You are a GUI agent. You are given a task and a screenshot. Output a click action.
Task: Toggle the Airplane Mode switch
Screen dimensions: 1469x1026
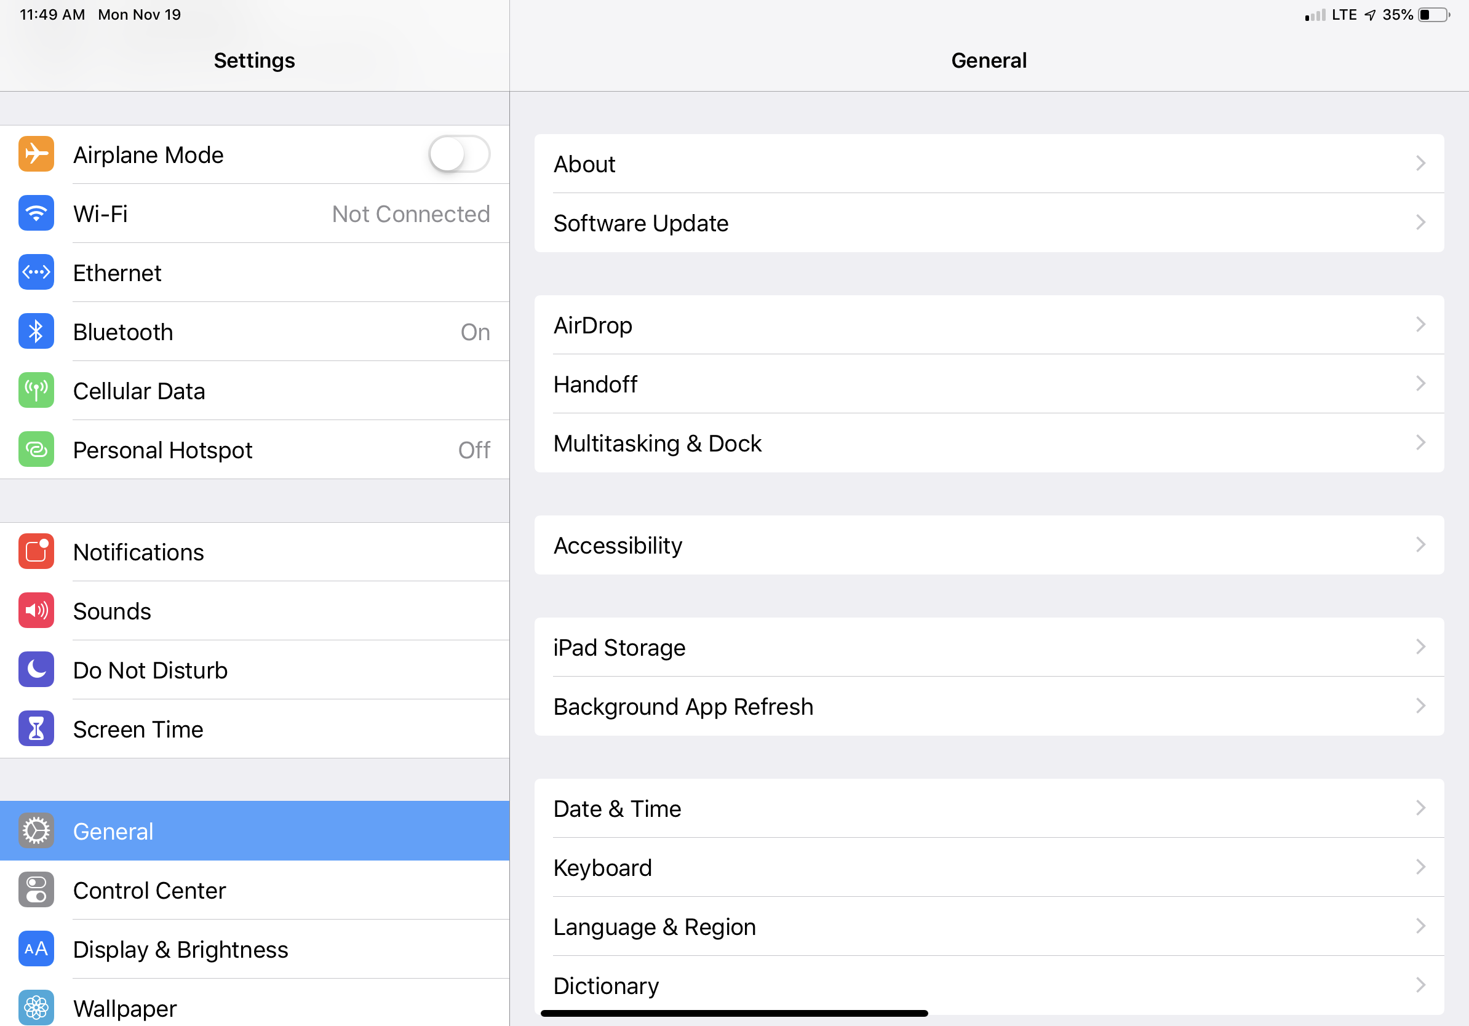(460, 154)
